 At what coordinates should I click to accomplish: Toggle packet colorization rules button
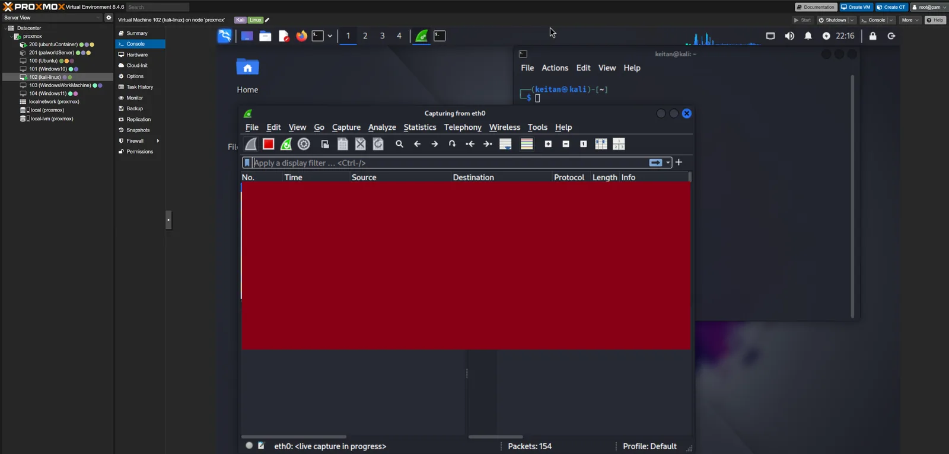coord(527,144)
